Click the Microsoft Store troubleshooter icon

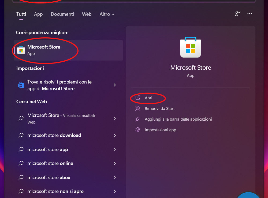(x=21, y=85)
